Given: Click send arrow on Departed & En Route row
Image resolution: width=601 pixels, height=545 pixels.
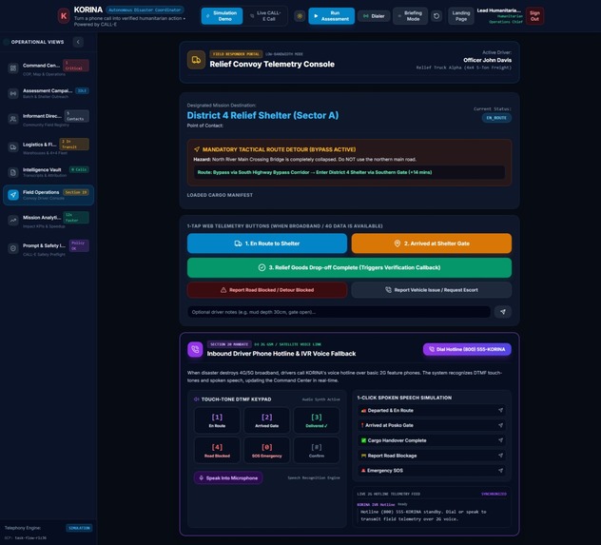Looking at the screenshot, I should [x=500, y=411].
